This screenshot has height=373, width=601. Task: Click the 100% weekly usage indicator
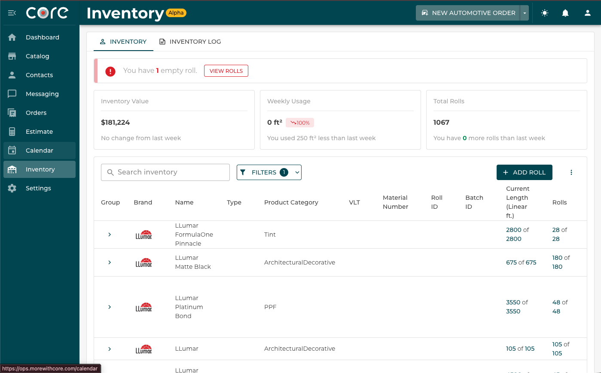pyautogui.click(x=299, y=123)
